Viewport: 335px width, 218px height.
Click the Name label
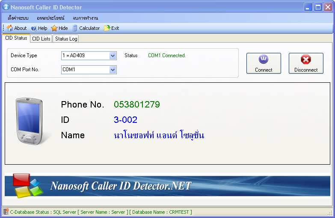(x=73, y=135)
